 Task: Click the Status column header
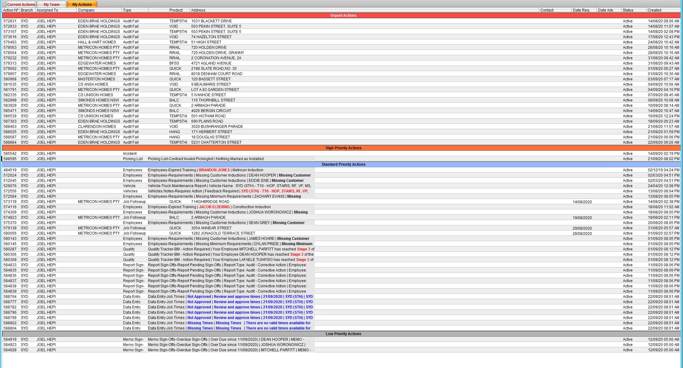628,10
